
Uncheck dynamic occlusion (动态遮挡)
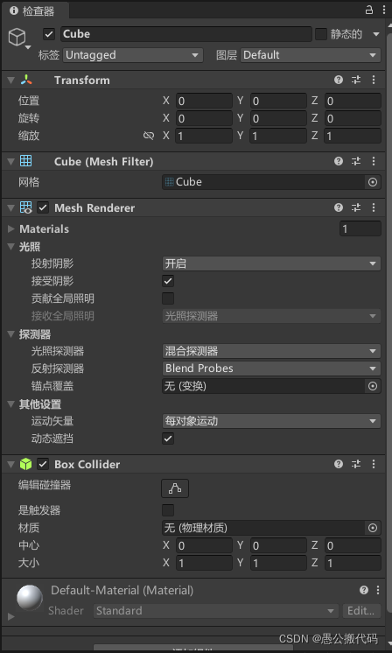click(x=168, y=439)
